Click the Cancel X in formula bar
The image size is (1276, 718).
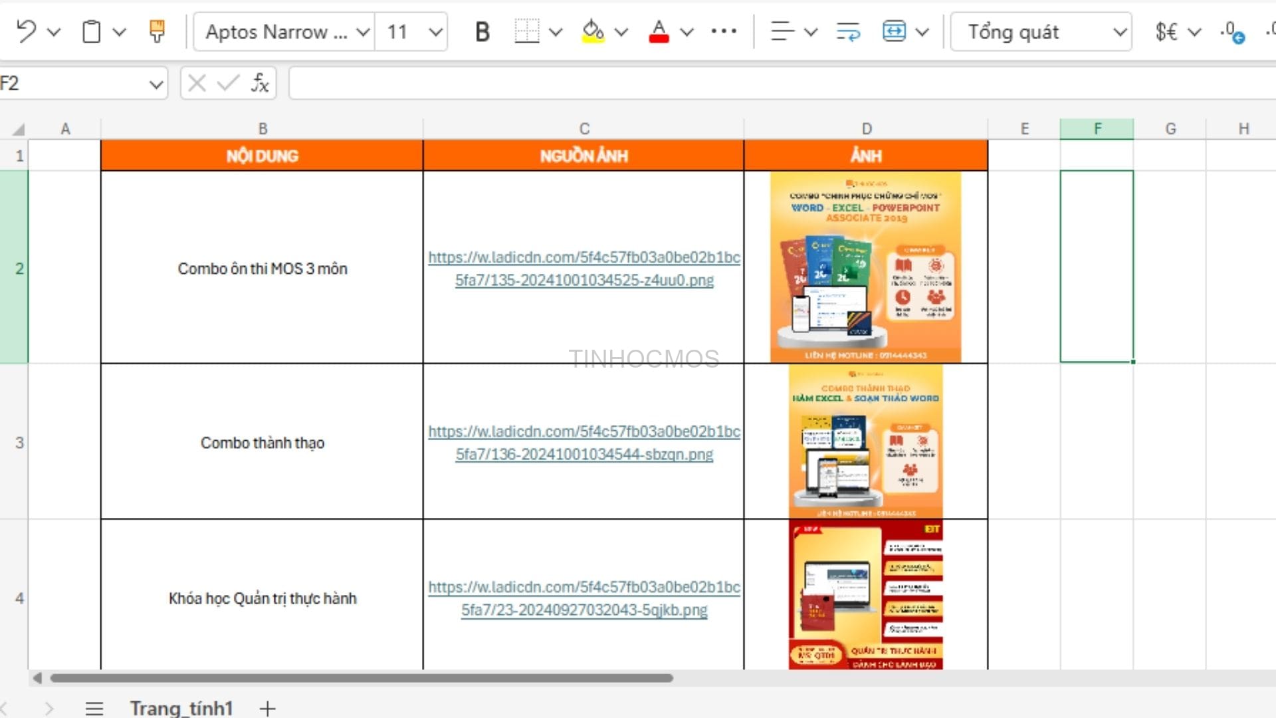pyautogui.click(x=197, y=83)
